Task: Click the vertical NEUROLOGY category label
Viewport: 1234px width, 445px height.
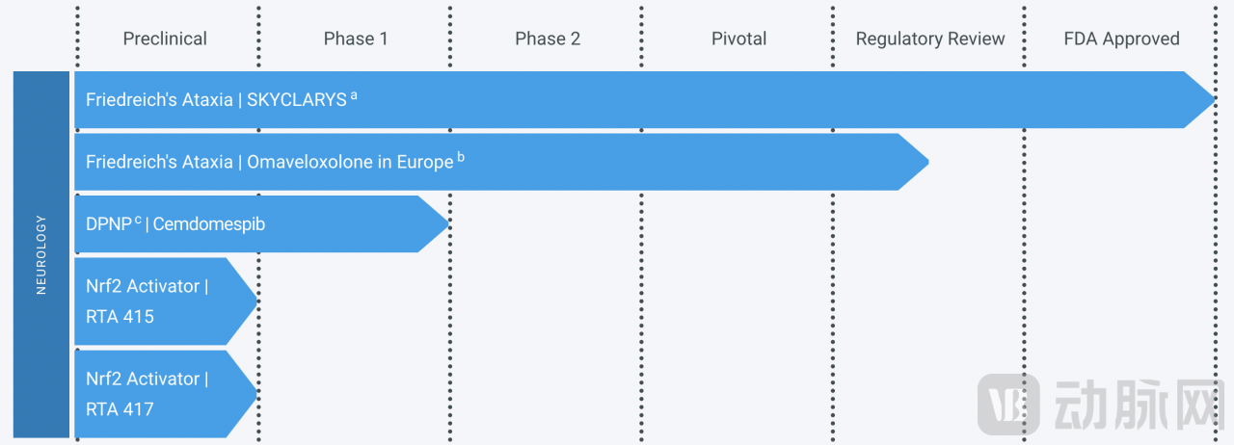Action: click(41, 255)
